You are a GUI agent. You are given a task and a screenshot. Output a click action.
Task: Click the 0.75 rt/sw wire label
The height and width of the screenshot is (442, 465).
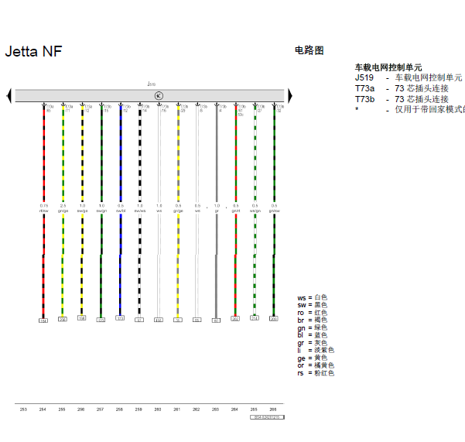(44, 208)
